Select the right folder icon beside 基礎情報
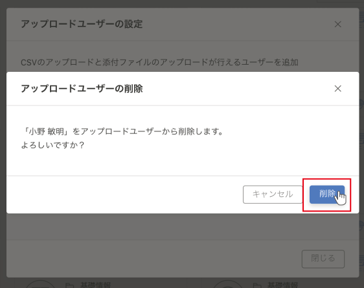 (x=256, y=285)
